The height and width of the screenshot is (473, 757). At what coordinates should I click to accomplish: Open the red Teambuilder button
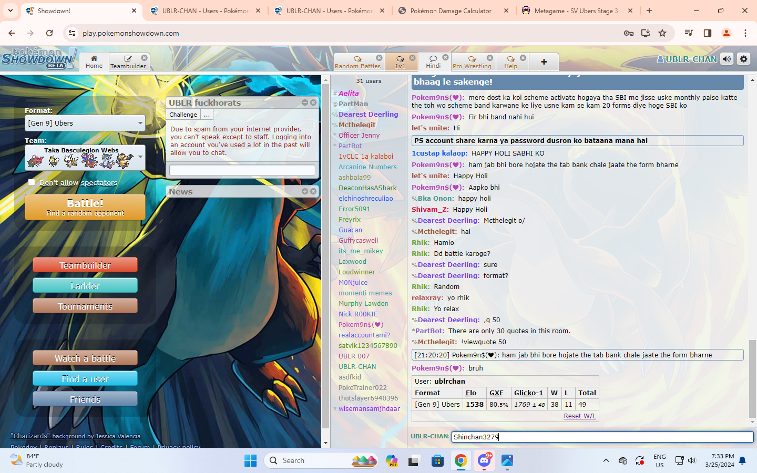tap(85, 265)
